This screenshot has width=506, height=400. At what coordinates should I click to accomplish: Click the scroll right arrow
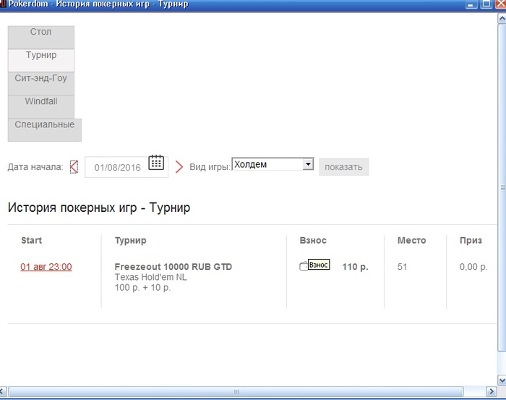[x=491, y=391]
